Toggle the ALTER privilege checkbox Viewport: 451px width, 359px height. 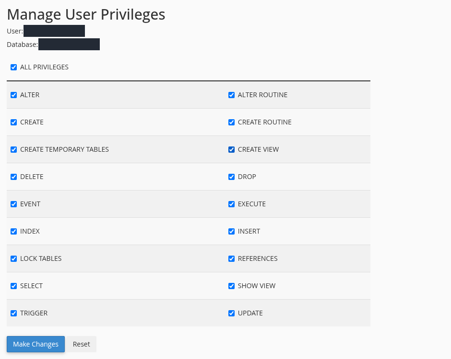pos(13,95)
